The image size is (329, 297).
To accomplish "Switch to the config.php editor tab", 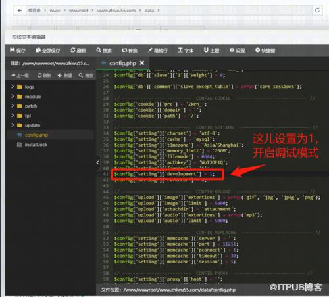I will tap(122, 63).
